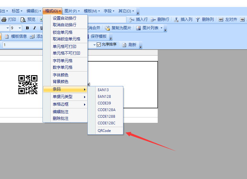Viewport: 247px width, 179px height.
Task: Click the Delete Column (删除列) icon
Action: click(198, 20)
